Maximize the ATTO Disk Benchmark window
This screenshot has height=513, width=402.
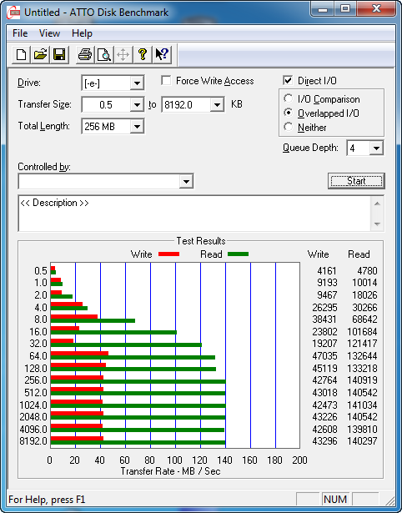click(345, 8)
